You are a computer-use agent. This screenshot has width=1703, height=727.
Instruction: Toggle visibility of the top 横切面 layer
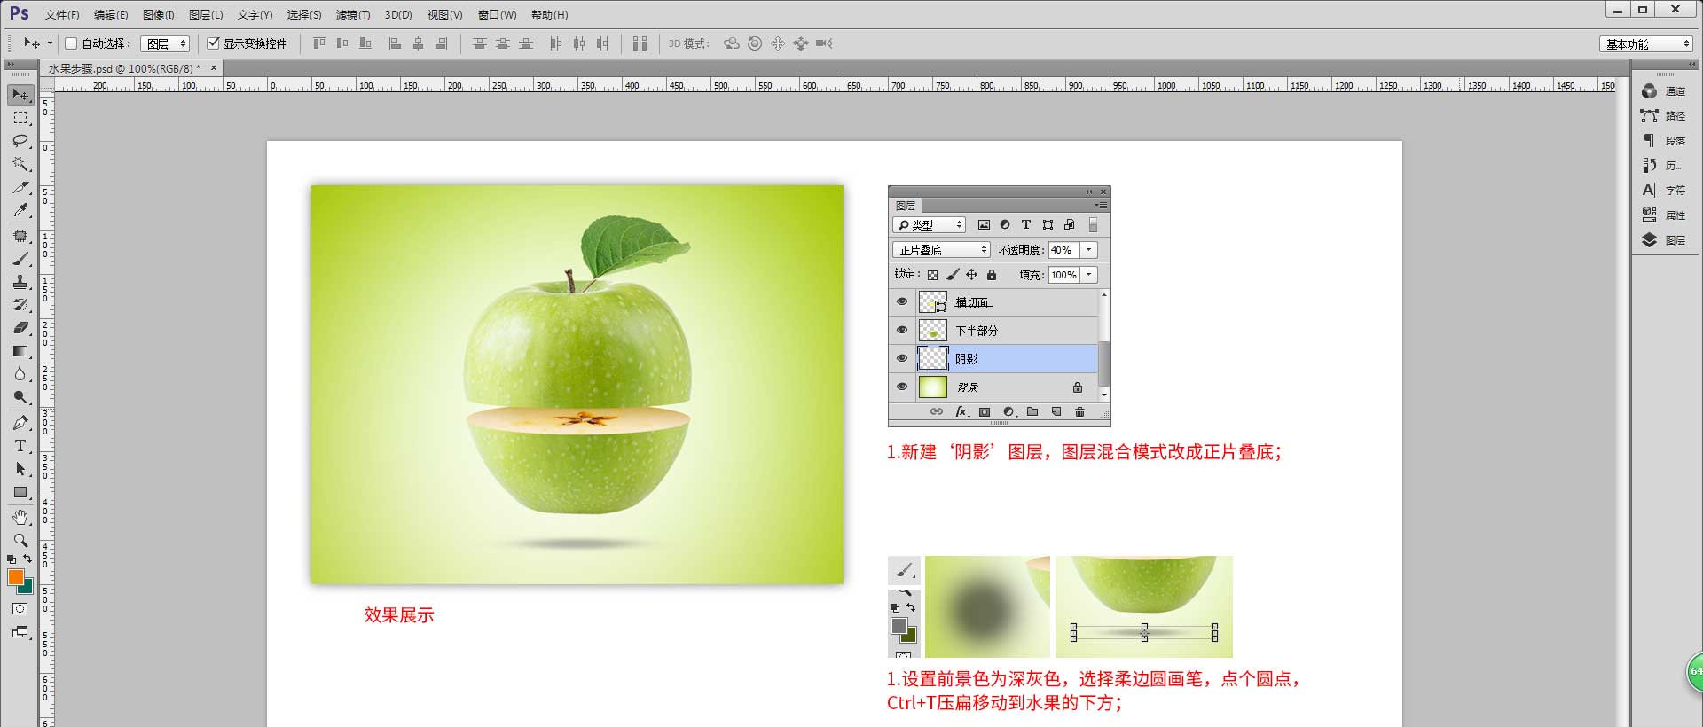[x=902, y=301]
